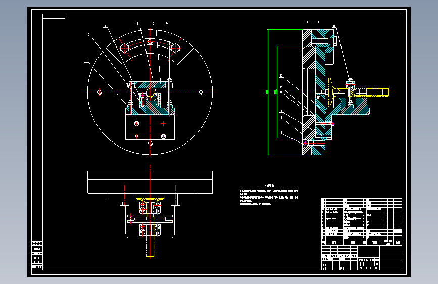This screenshot has height=284, width=438.
Task: Select the upper-left hole in the rectangular plate
Action: (136, 123)
